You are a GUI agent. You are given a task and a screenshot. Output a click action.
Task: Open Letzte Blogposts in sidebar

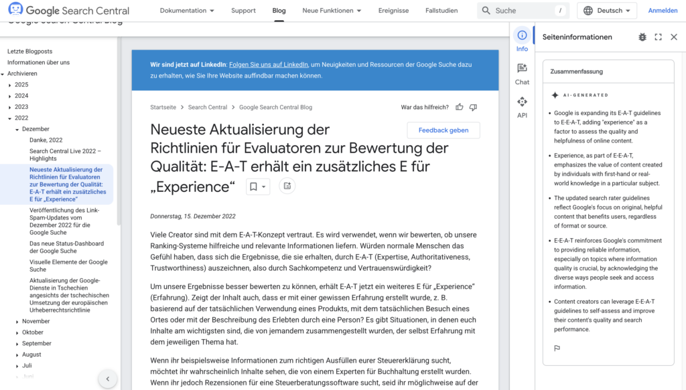point(29,51)
